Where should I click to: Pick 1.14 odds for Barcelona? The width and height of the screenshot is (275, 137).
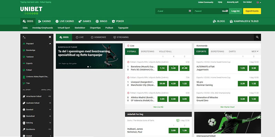point(162,68)
